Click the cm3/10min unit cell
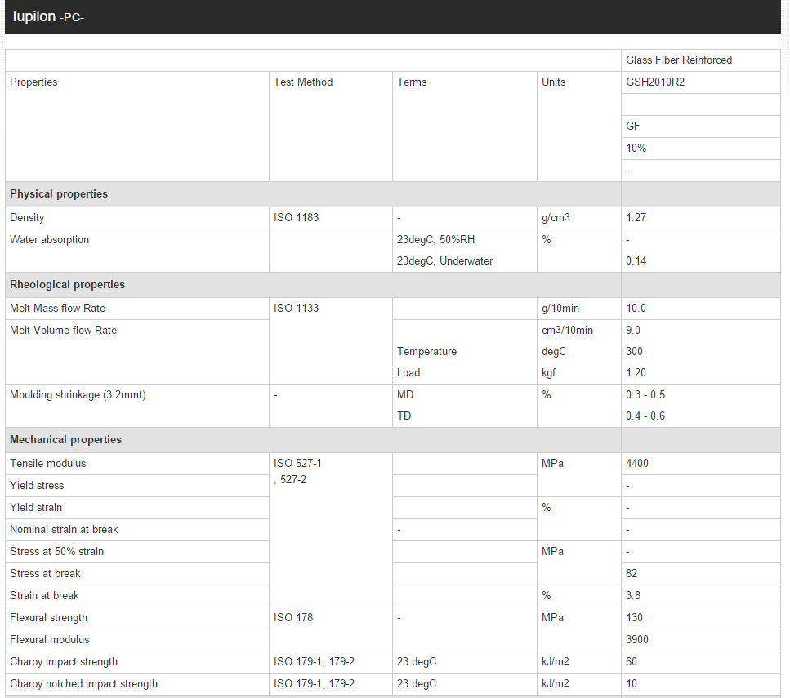This screenshot has width=790, height=698. coord(567,331)
